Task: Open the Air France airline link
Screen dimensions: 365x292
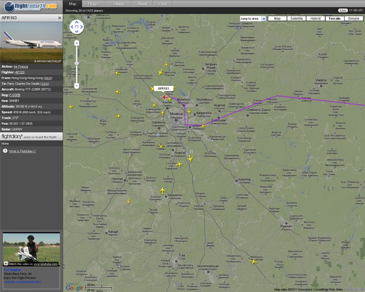Action: point(21,66)
